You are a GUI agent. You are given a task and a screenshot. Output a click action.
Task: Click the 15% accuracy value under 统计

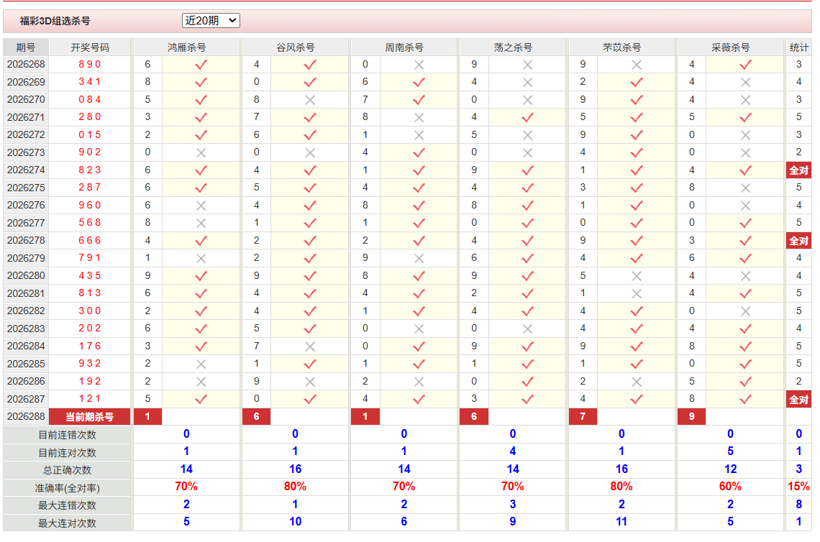[798, 487]
